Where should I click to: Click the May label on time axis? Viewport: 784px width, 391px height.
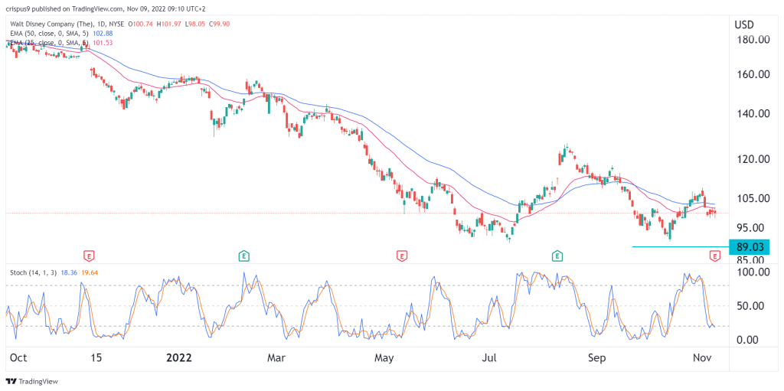coord(384,359)
